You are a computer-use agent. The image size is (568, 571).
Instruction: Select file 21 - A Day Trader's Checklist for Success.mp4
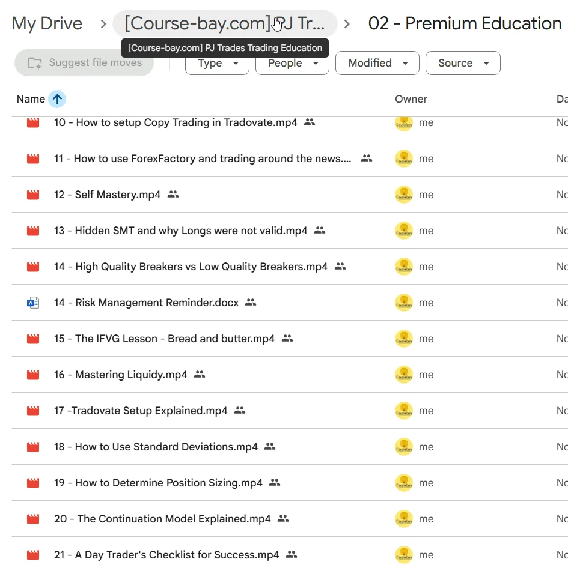166,555
